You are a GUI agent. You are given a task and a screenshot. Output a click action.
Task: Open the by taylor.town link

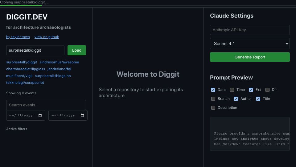[18, 37]
